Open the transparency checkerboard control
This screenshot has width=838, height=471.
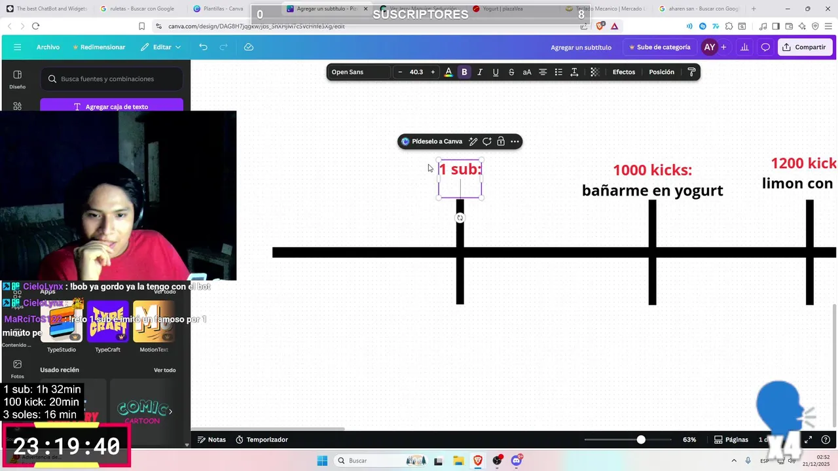click(594, 72)
